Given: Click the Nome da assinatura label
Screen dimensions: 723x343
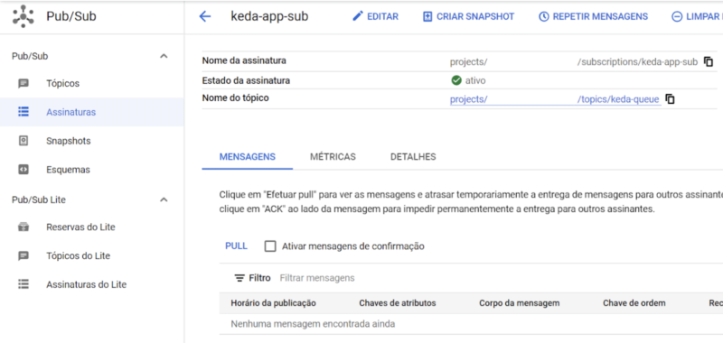Looking at the screenshot, I should click(x=244, y=60).
